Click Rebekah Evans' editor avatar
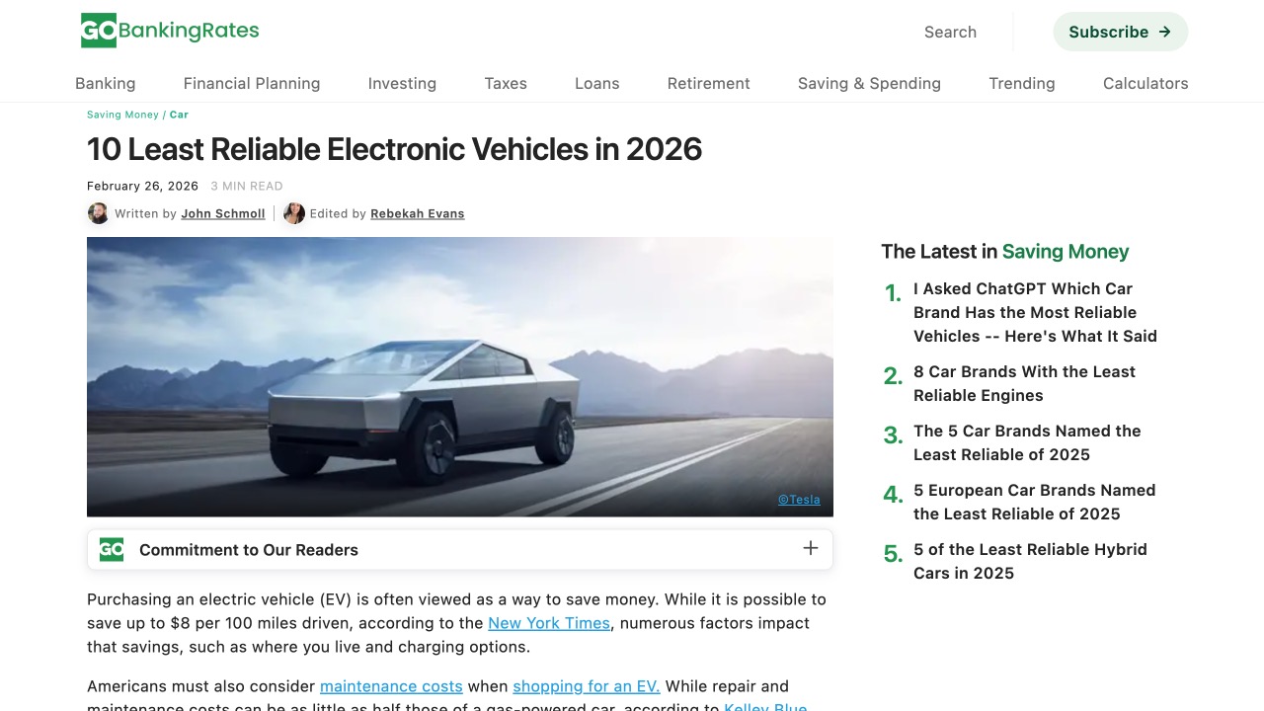The height and width of the screenshot is (711, 1264). click(294, 213)
